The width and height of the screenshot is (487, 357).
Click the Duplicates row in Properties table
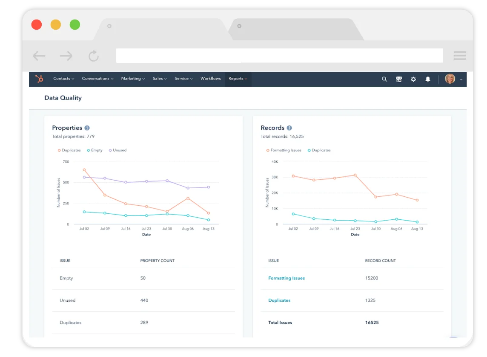143,323
